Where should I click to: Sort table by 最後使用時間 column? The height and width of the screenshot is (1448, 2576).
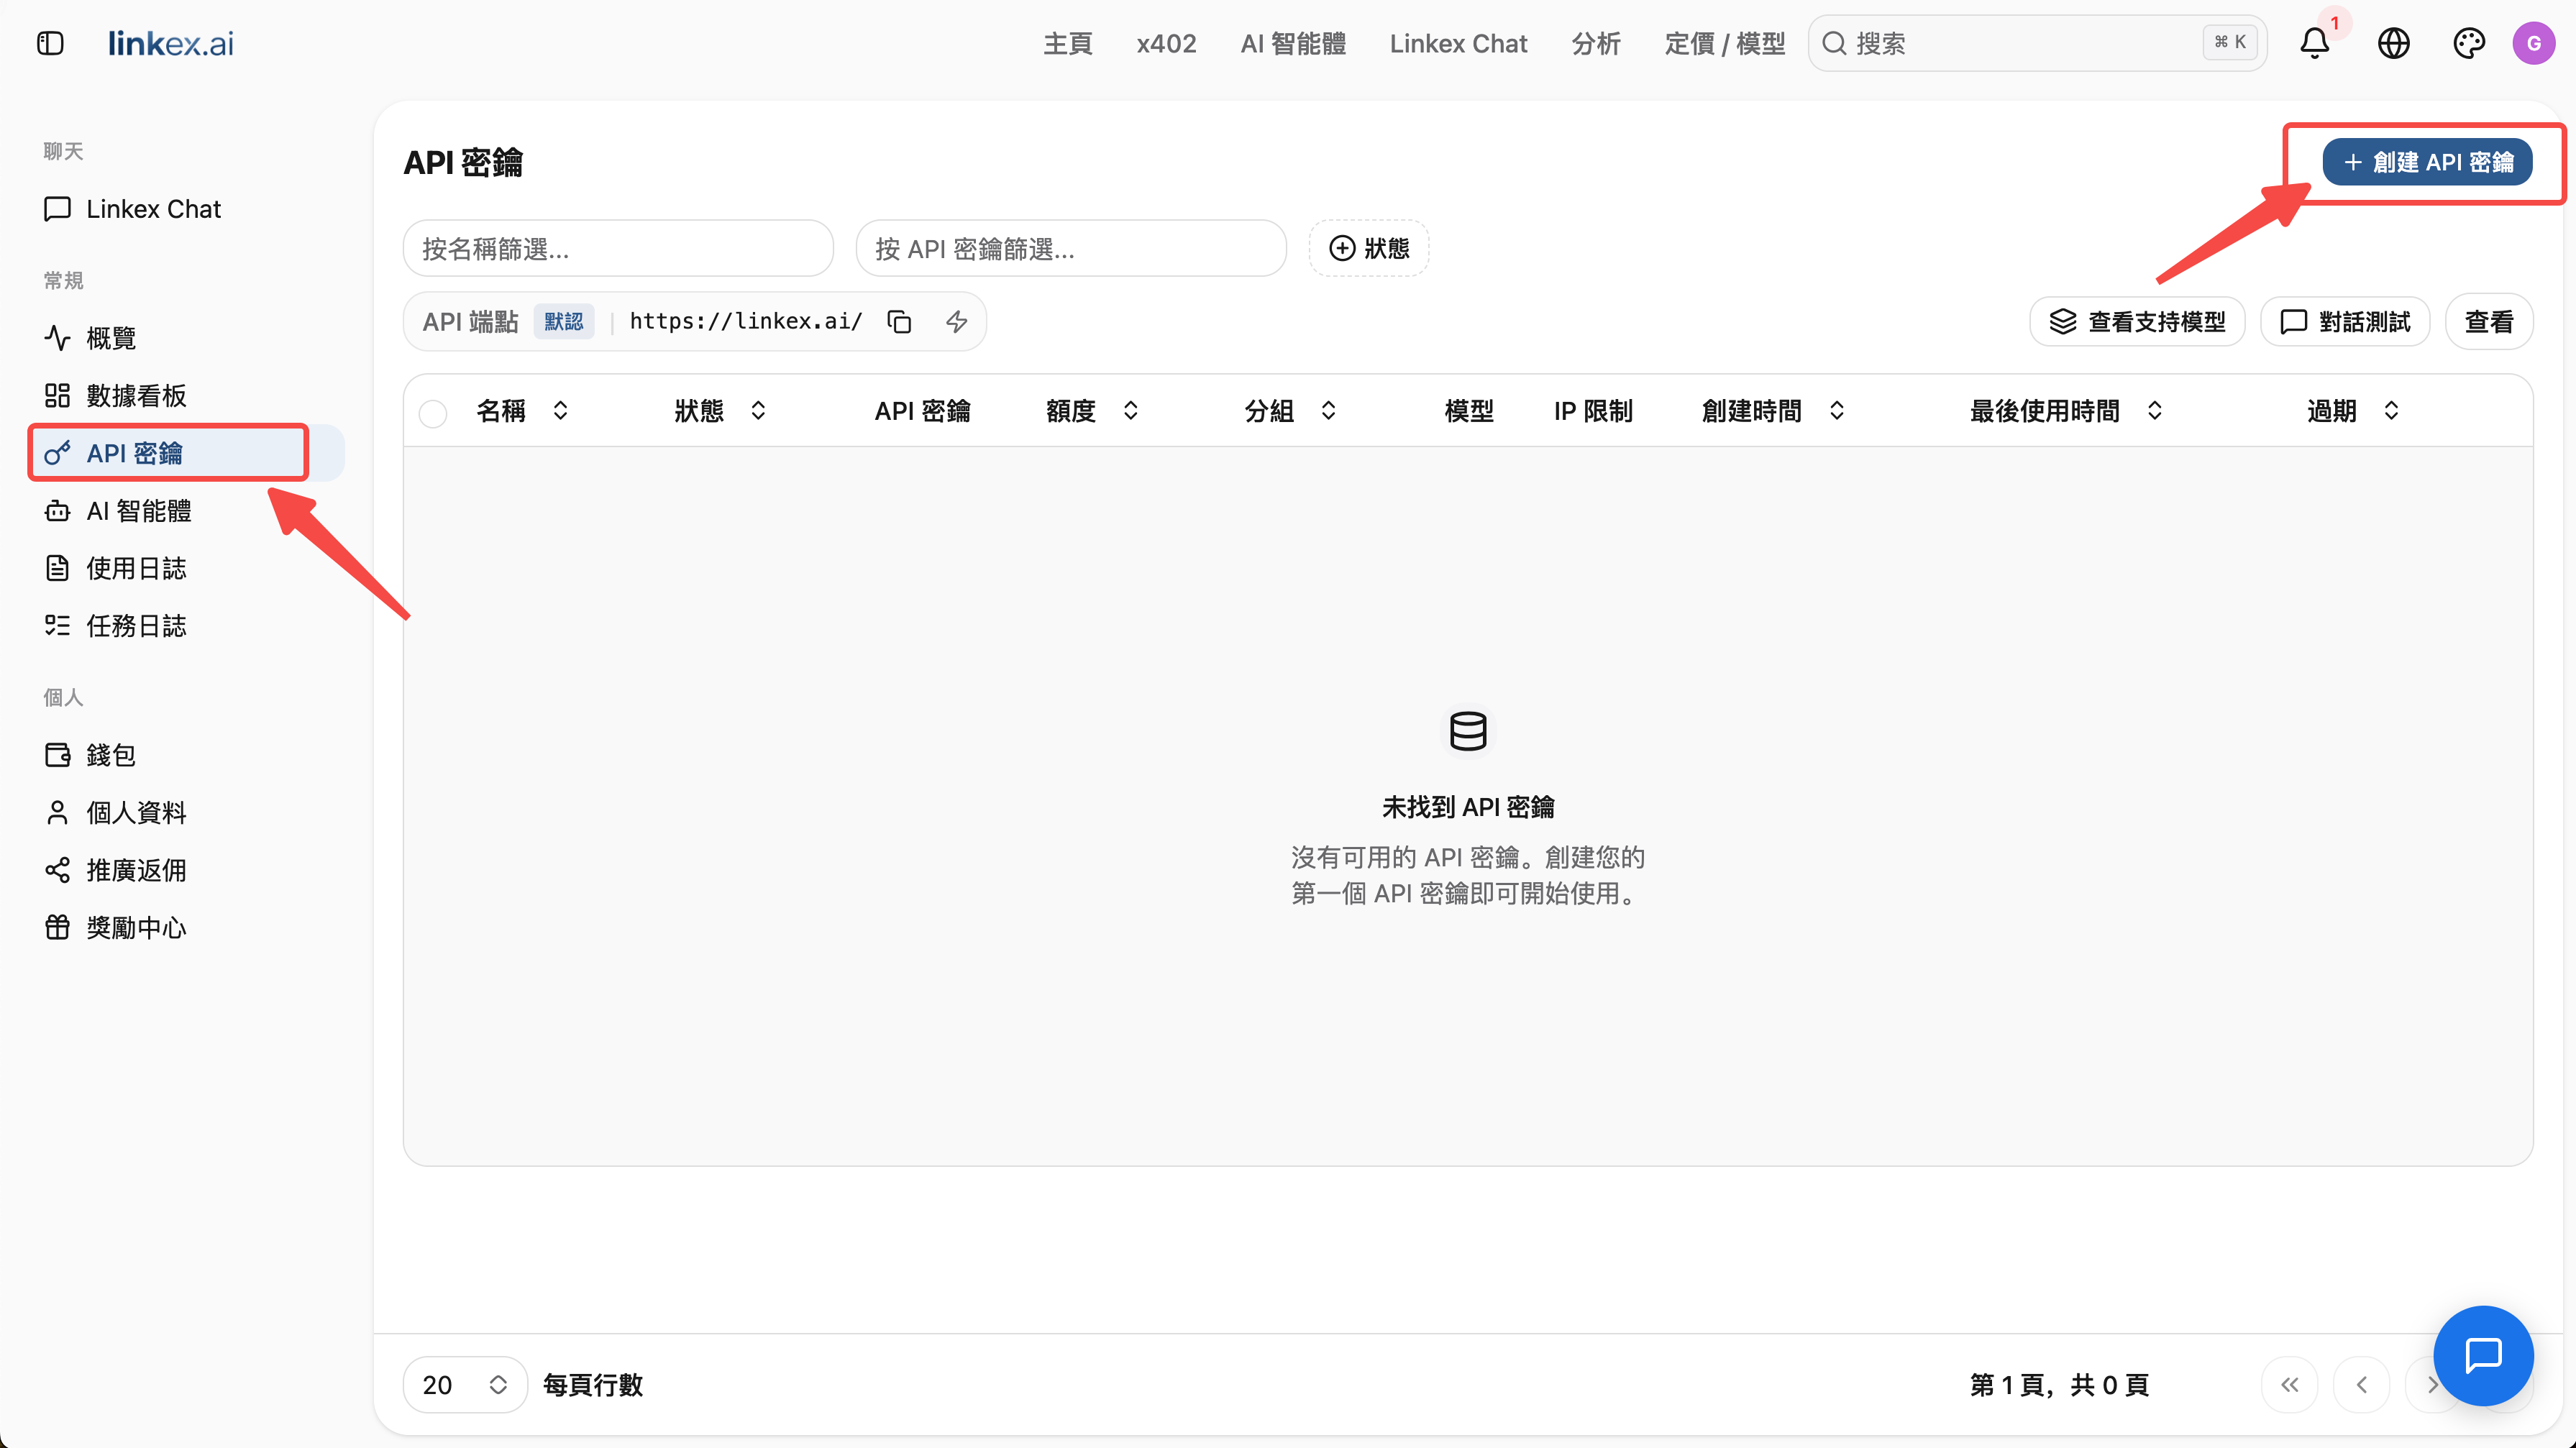coord(2066,411)
